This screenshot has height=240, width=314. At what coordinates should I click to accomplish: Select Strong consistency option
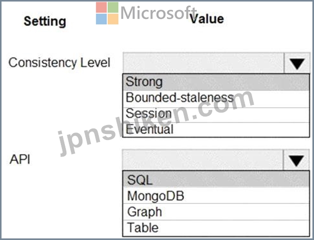(216, 82)
